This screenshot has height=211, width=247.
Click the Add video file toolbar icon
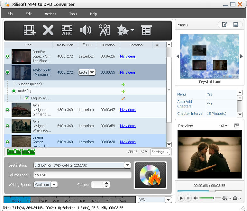pyautogui.click(x=30, y=30)
